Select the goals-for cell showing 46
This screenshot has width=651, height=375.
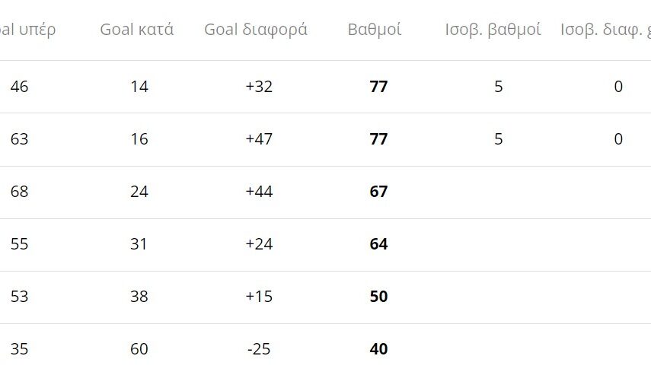pyautogui.click(x=20, y=87)
